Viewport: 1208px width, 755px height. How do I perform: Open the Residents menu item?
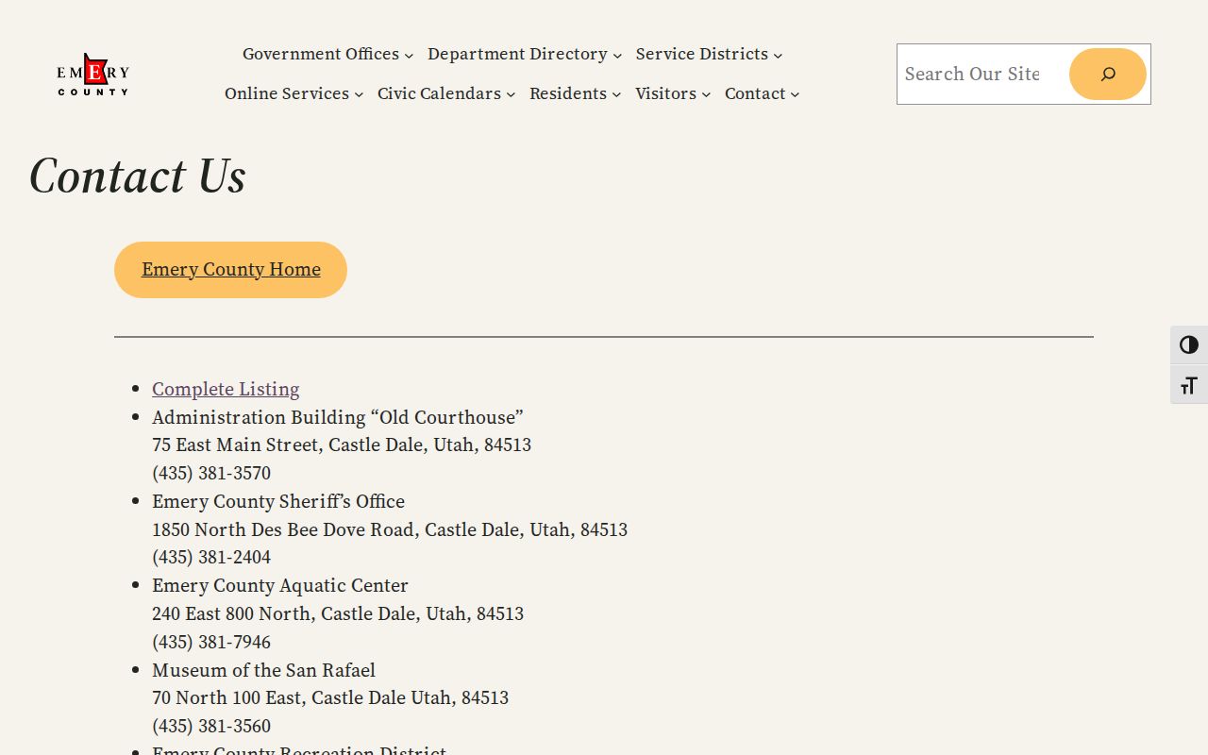point(568,93)
